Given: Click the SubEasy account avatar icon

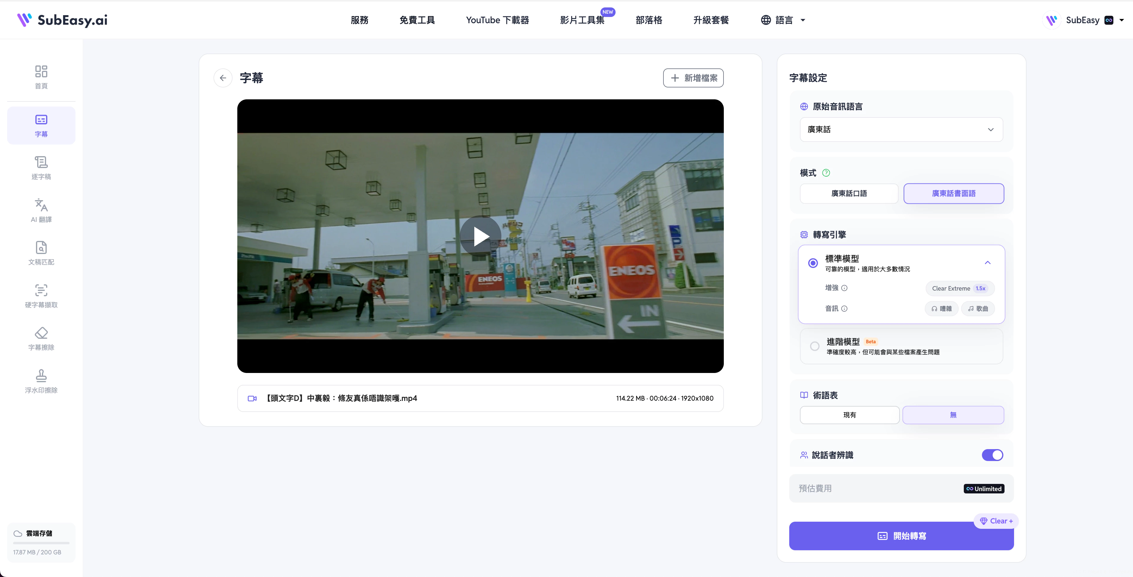Looking at the screenshot, I should click(x=1052, y=20).
